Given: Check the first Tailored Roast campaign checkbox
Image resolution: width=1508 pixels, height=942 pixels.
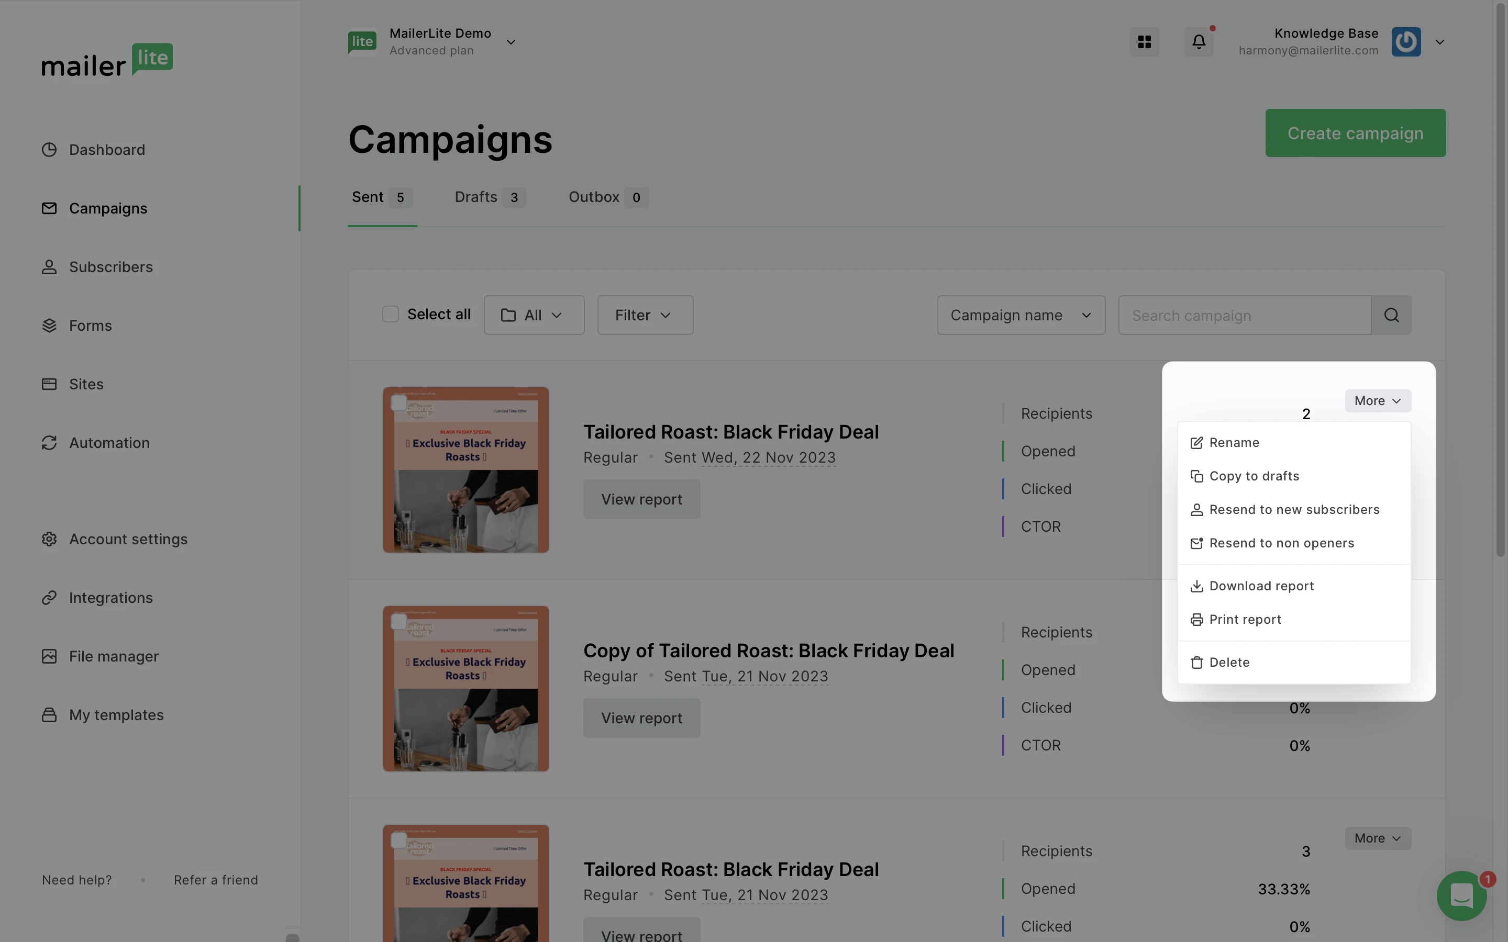Looking at the screenshot, I should coord(399,403).
